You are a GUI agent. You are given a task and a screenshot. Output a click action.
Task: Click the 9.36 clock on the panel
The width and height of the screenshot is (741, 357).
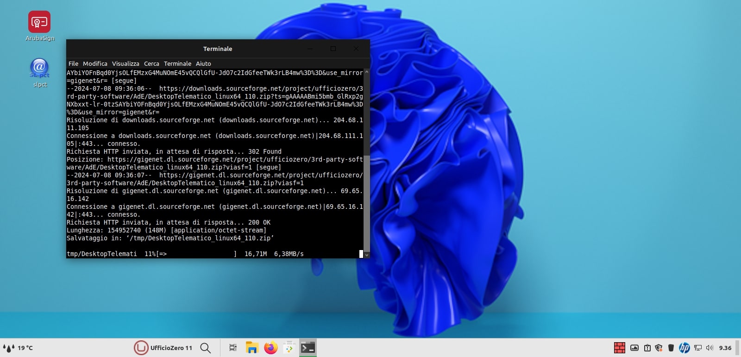(x=725, y=348)
